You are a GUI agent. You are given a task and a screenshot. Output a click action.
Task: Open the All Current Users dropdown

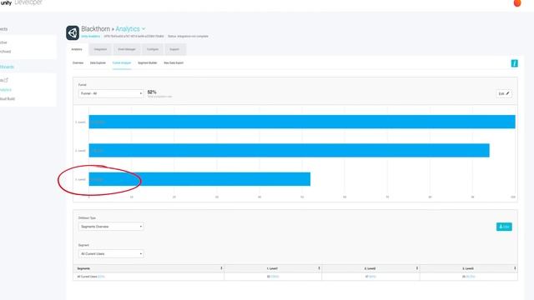(111, 253)
